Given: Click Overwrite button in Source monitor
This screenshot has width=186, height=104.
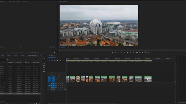Looking at the screenshot, I should click(x=35, y=52).
